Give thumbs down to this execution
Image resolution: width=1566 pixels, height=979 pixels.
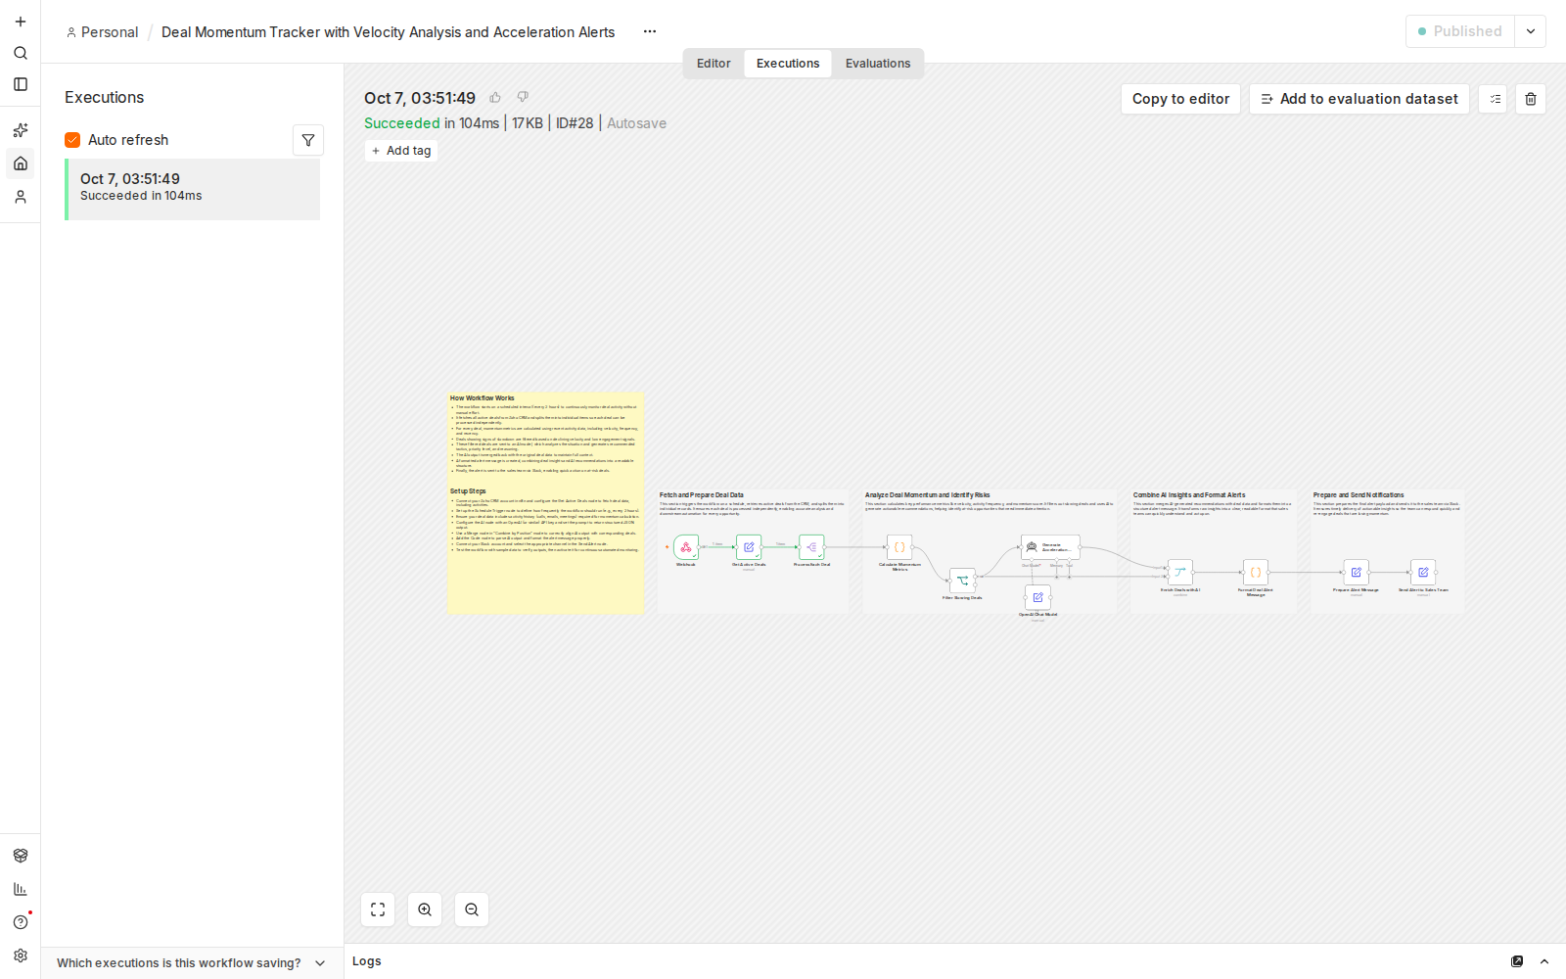[x=523, y=97]
